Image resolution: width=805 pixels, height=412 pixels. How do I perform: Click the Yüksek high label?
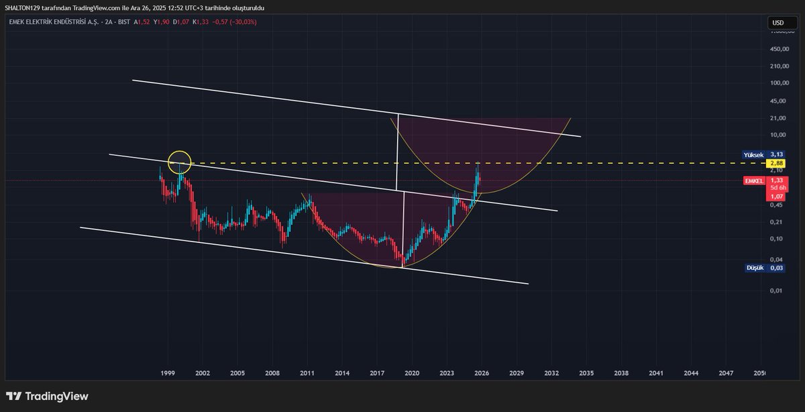click(753, 154)
